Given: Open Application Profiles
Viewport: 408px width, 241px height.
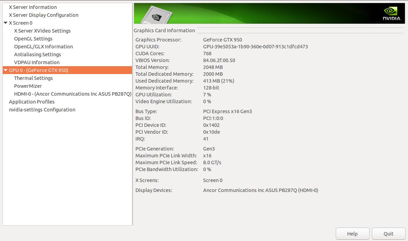Looking at the screenshot, I should (32, 102).
